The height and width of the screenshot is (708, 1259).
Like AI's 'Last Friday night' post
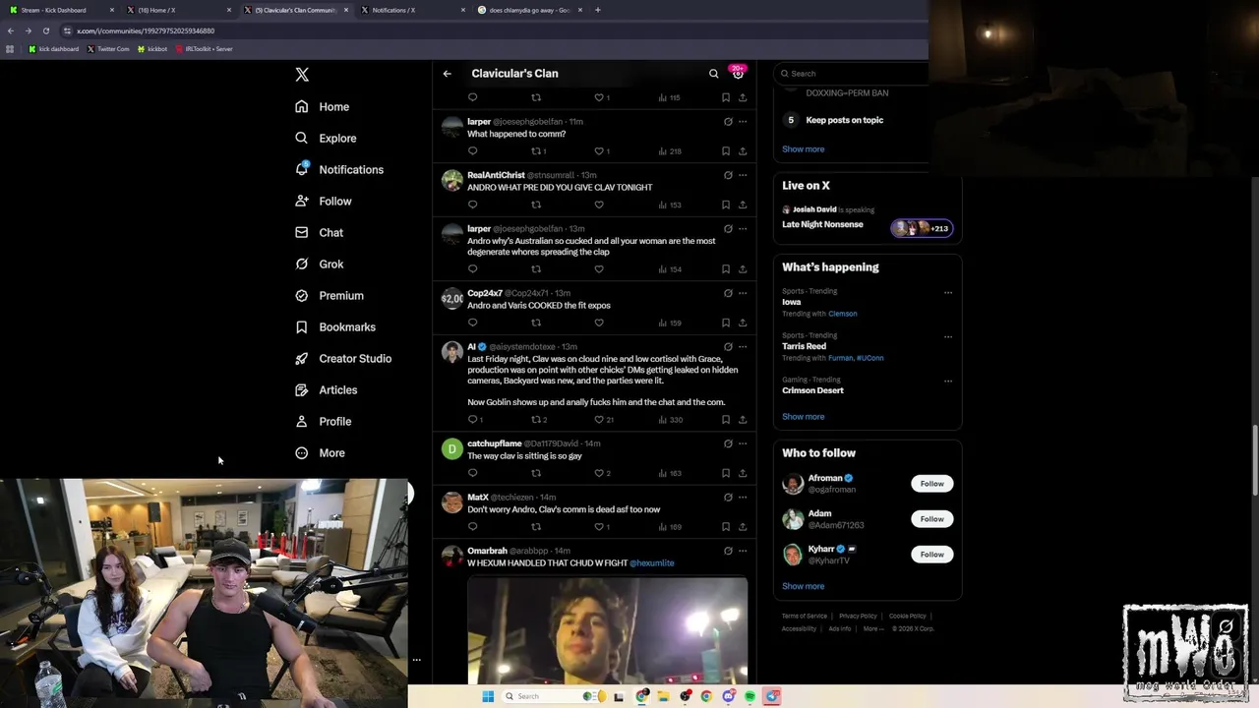click(603, 420)
